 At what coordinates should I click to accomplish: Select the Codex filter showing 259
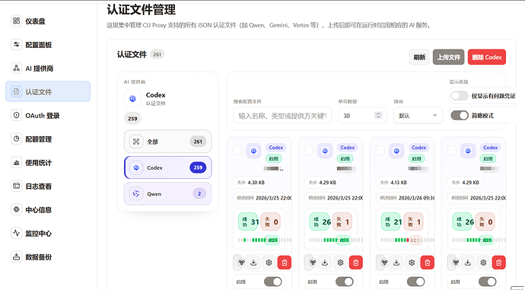click(167, 167)
